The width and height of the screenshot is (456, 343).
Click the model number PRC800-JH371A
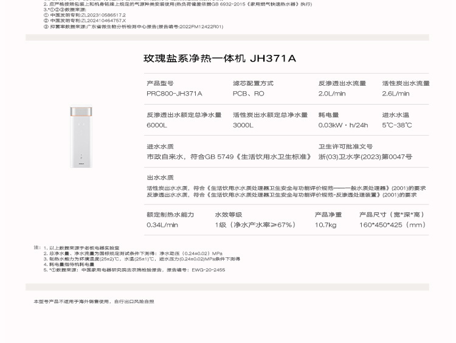pyautogui.click(x=174, y=94)
